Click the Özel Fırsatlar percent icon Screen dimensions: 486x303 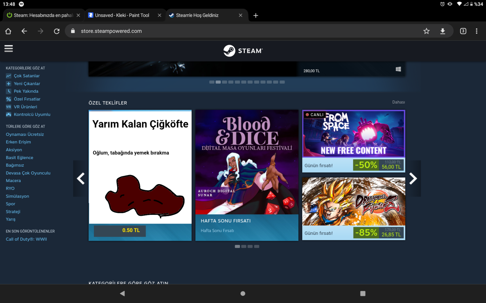9,99
